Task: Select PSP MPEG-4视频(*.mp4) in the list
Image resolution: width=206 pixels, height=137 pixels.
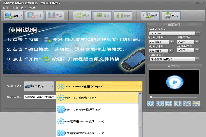Action: coord(97,98)
